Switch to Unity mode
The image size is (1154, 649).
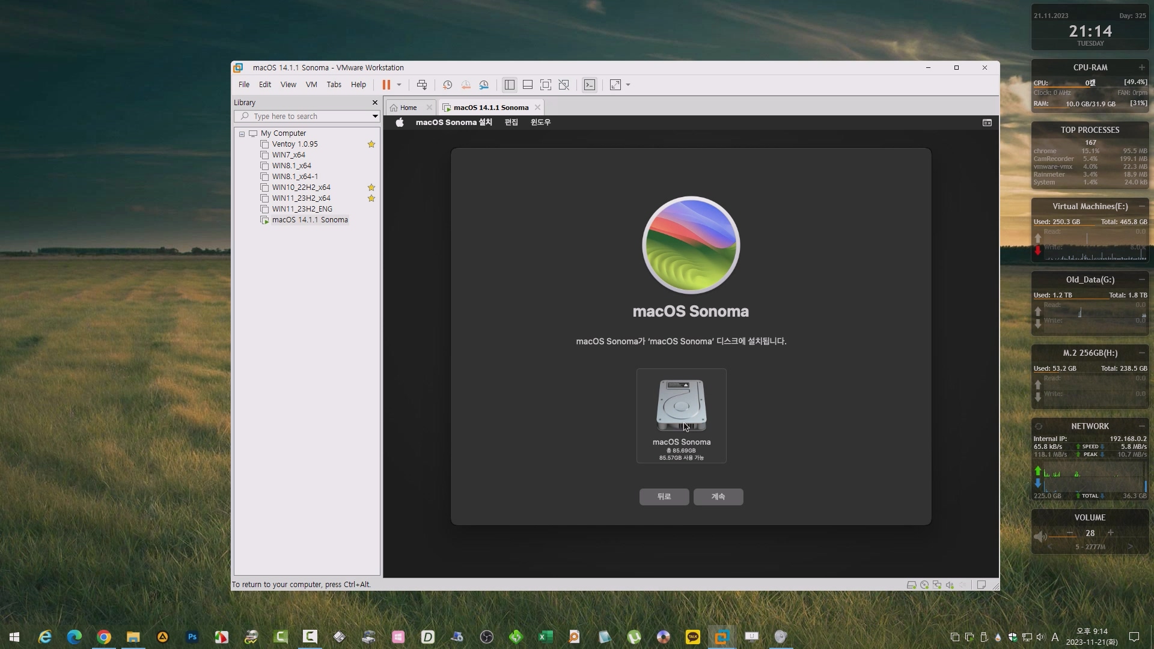tap(564, 85)
